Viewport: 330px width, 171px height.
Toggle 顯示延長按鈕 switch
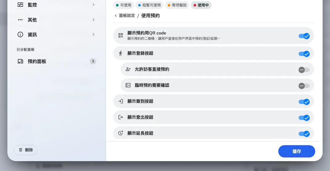click(x=304, y=134)
